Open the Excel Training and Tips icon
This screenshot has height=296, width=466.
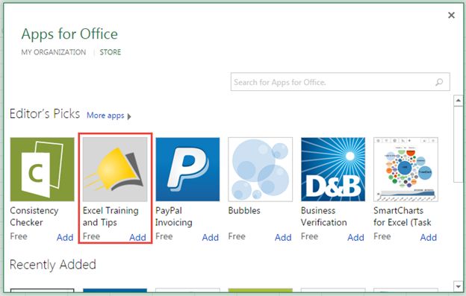tap(115, 169)
